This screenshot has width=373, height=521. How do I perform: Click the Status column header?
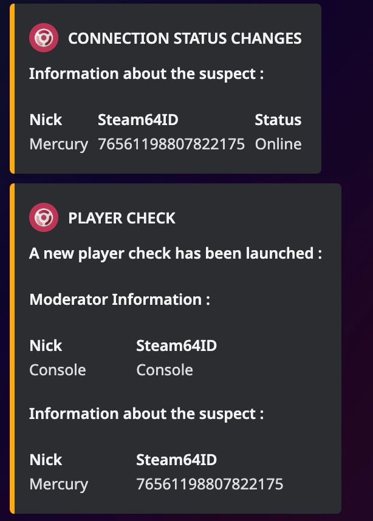[278, 120]
